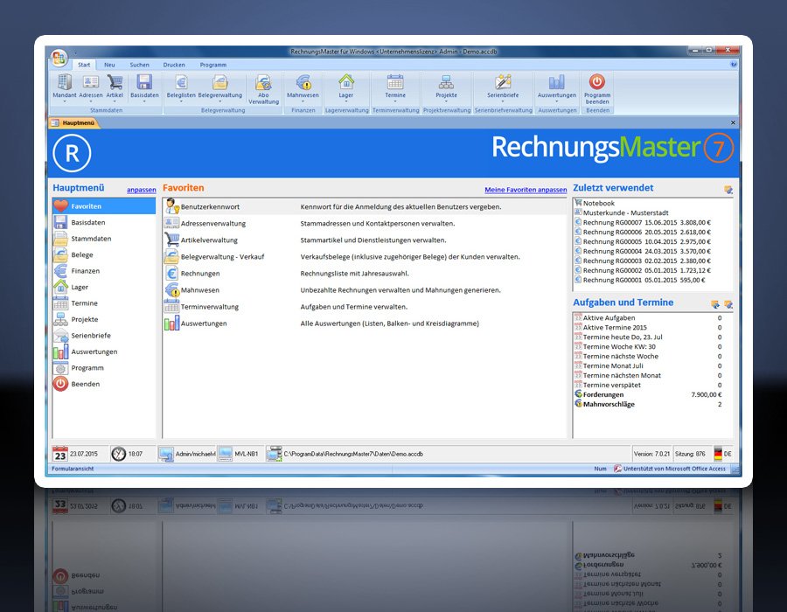The height and width of the screenshot is (612, 787).
Task: Open the Termine calendar ribbon icon
Action: [395, 82]
